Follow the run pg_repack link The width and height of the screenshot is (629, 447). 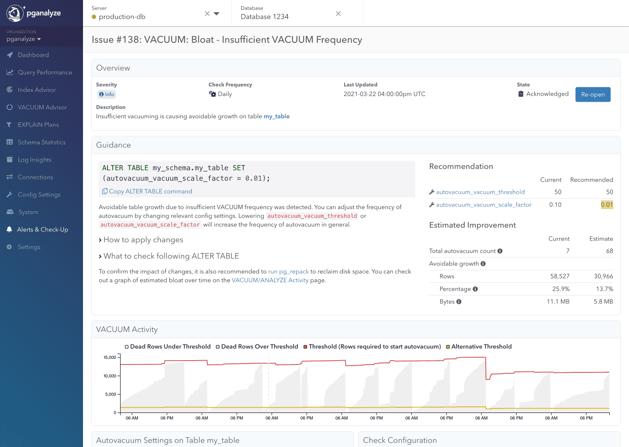(x=288, y=272)
